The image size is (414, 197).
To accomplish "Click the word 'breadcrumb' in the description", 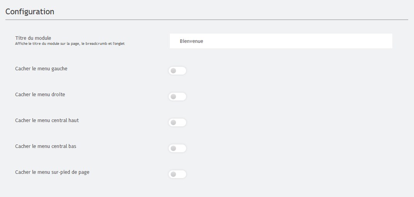I will 96,44.
